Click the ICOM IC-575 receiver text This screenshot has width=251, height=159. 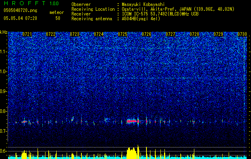click(x=160, y=14)
